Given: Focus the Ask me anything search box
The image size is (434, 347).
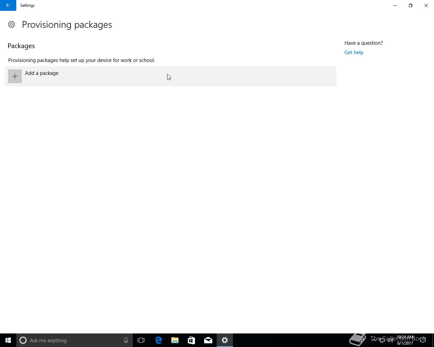Looking at the screenshot, I should pos(75,340).
